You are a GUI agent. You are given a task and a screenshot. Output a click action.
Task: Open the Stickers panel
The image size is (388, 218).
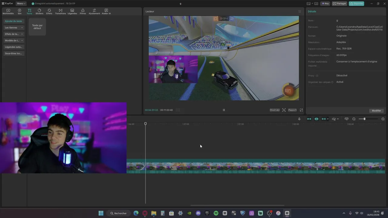pyautogui.click(x=39, y=12)
